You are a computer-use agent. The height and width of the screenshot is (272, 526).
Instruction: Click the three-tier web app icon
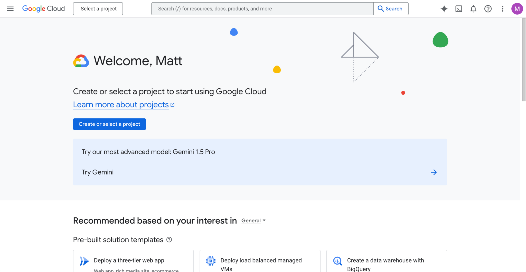pyautogui.click(x=84, y=261)
